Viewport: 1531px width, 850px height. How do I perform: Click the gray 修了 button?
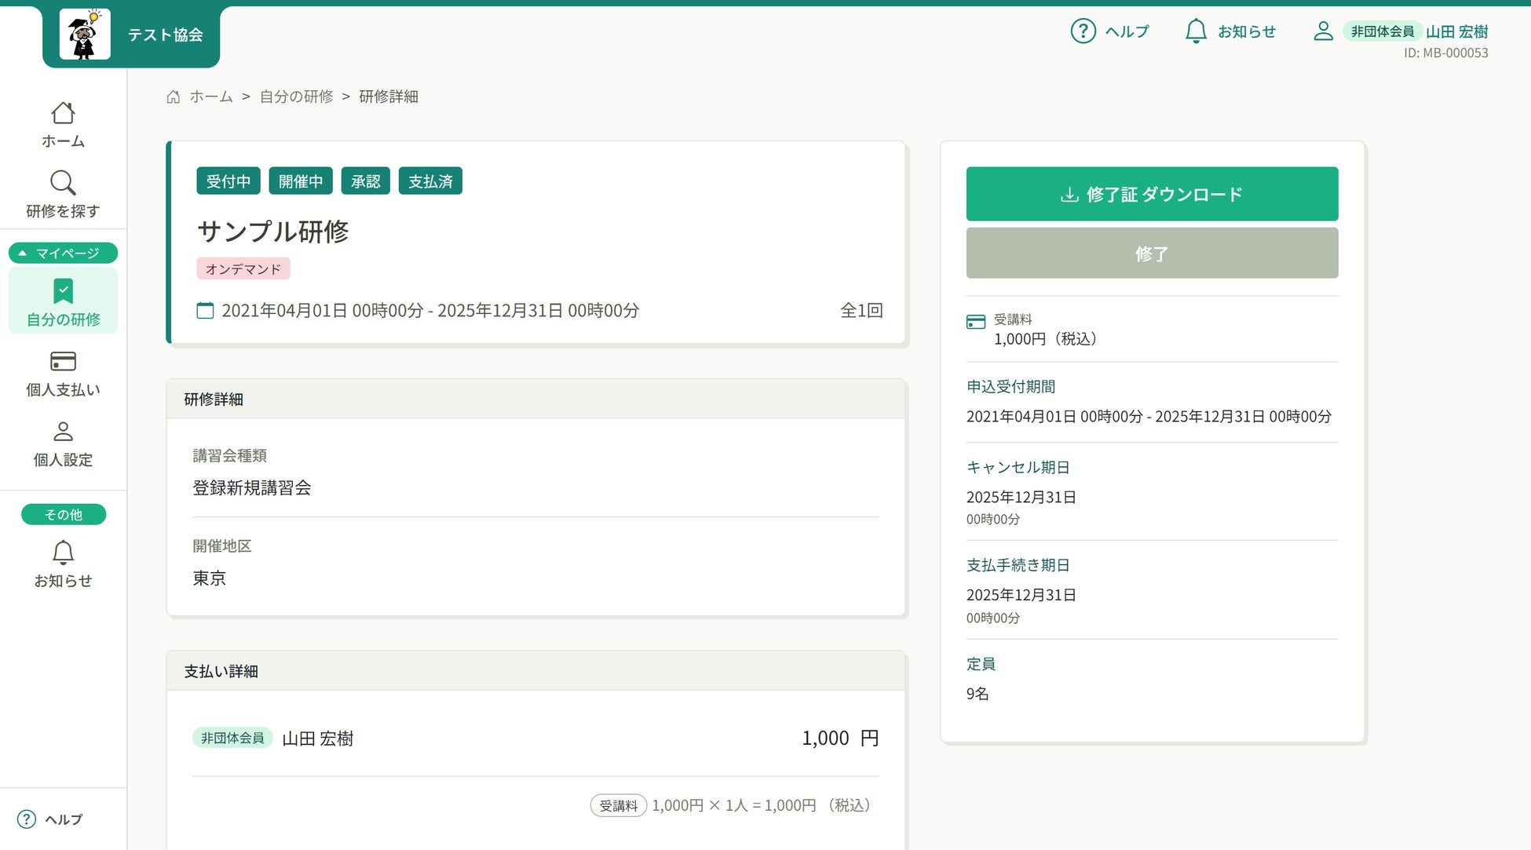1151,253
